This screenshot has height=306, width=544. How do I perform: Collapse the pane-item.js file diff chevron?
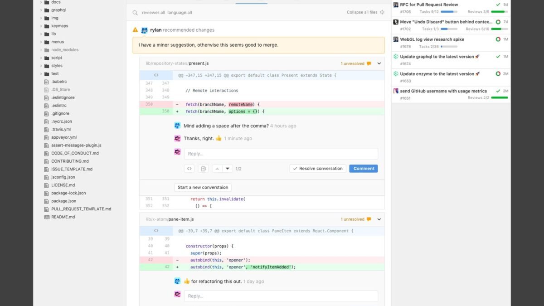379,219
